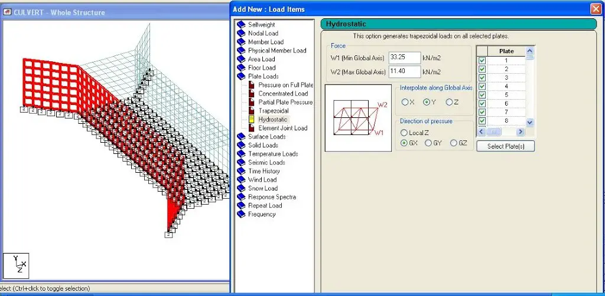Viewport: 605px width, 296px height.
Task: Uncheck the checkbox for plate 8
Action: [x=482, y=120]
